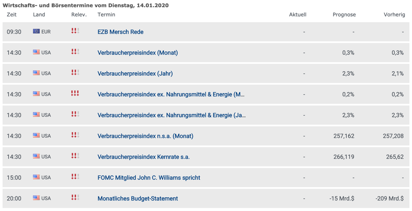The width and height of the screenshot is (412, 211).
Task: Click the Vorherig column header
Action: tap(394, 15)
